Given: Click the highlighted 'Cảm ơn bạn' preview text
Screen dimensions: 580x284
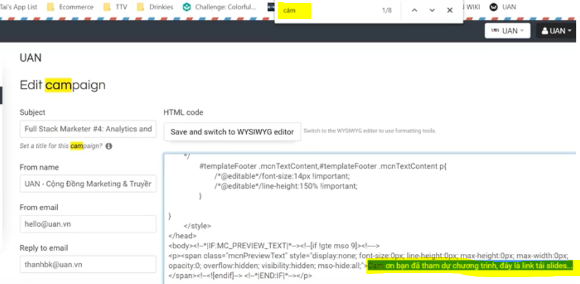Looking at the screenshot, I should (x=470, y=266).
